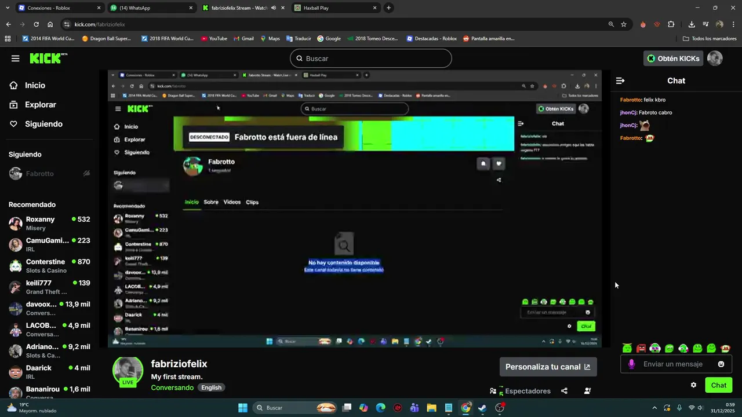742x417 pixels.
Task: Click the external-link icon on Personaliza tu canal
Action: pos(587,367)
